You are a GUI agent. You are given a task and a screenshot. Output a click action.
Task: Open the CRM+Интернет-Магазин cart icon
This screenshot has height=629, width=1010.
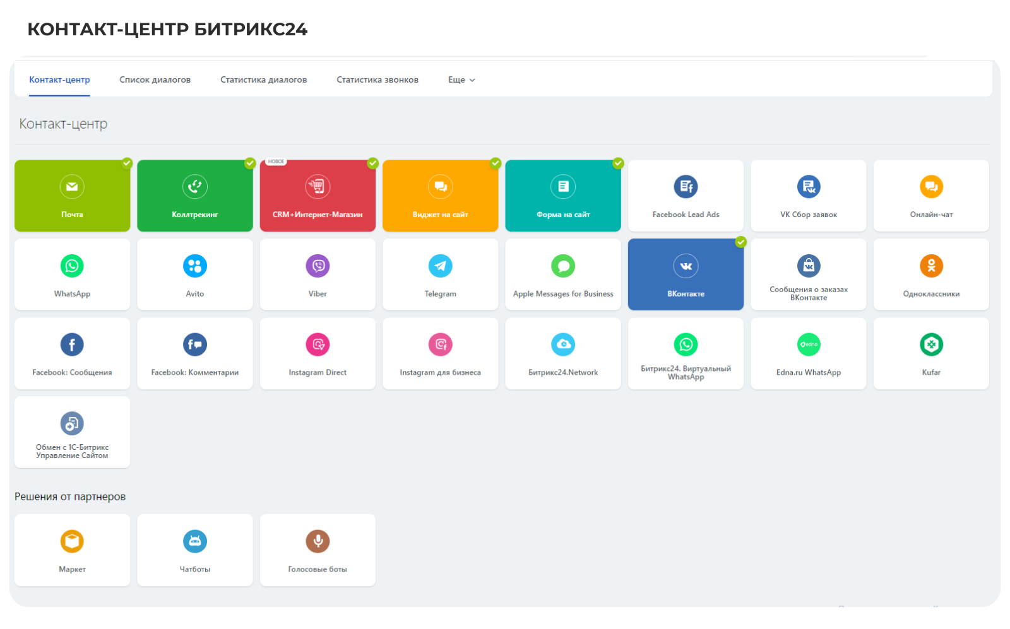coord(318,187)
